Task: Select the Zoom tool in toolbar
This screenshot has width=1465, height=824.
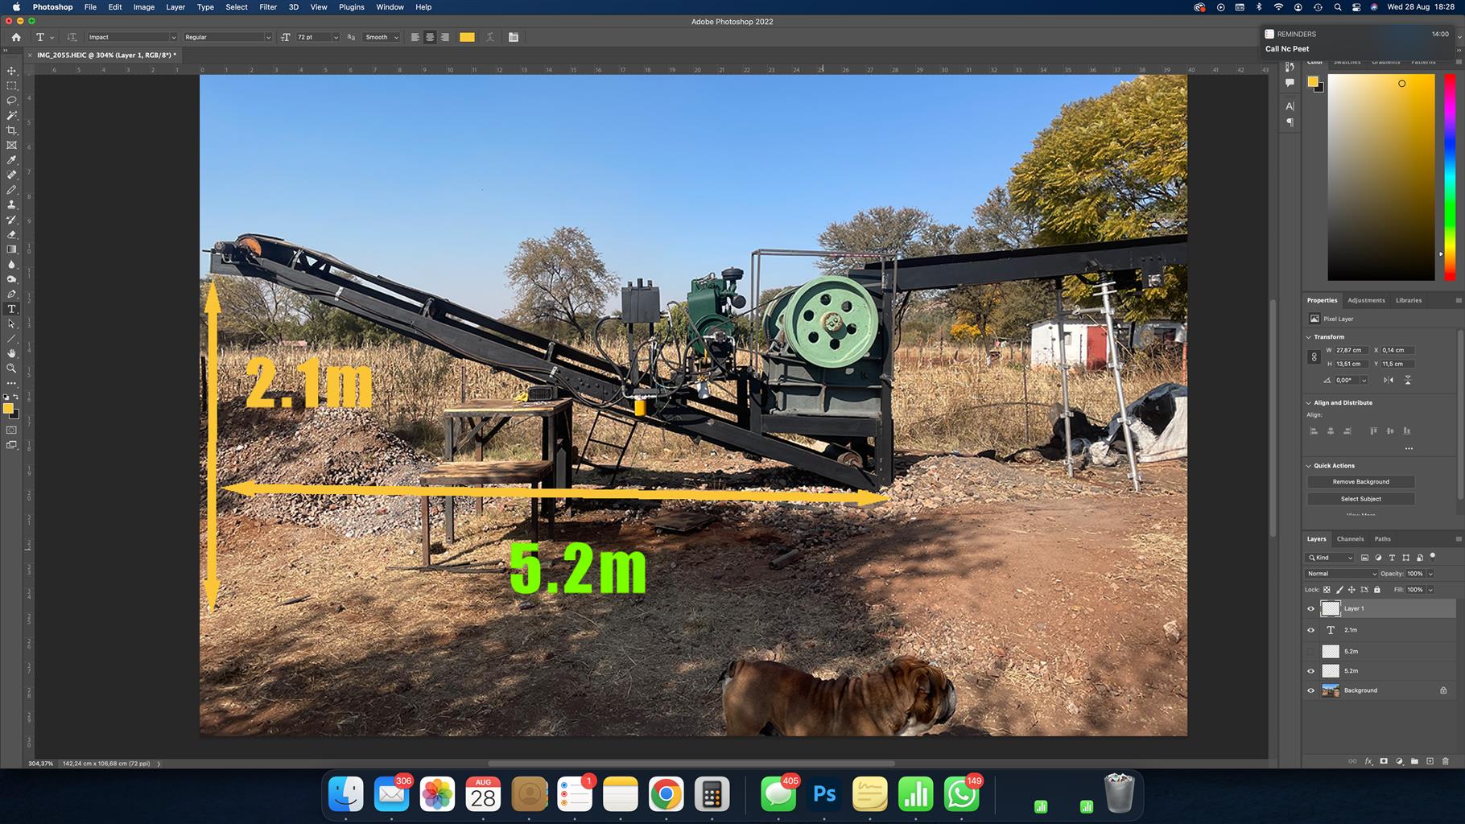Action: [x=11, y=368]
